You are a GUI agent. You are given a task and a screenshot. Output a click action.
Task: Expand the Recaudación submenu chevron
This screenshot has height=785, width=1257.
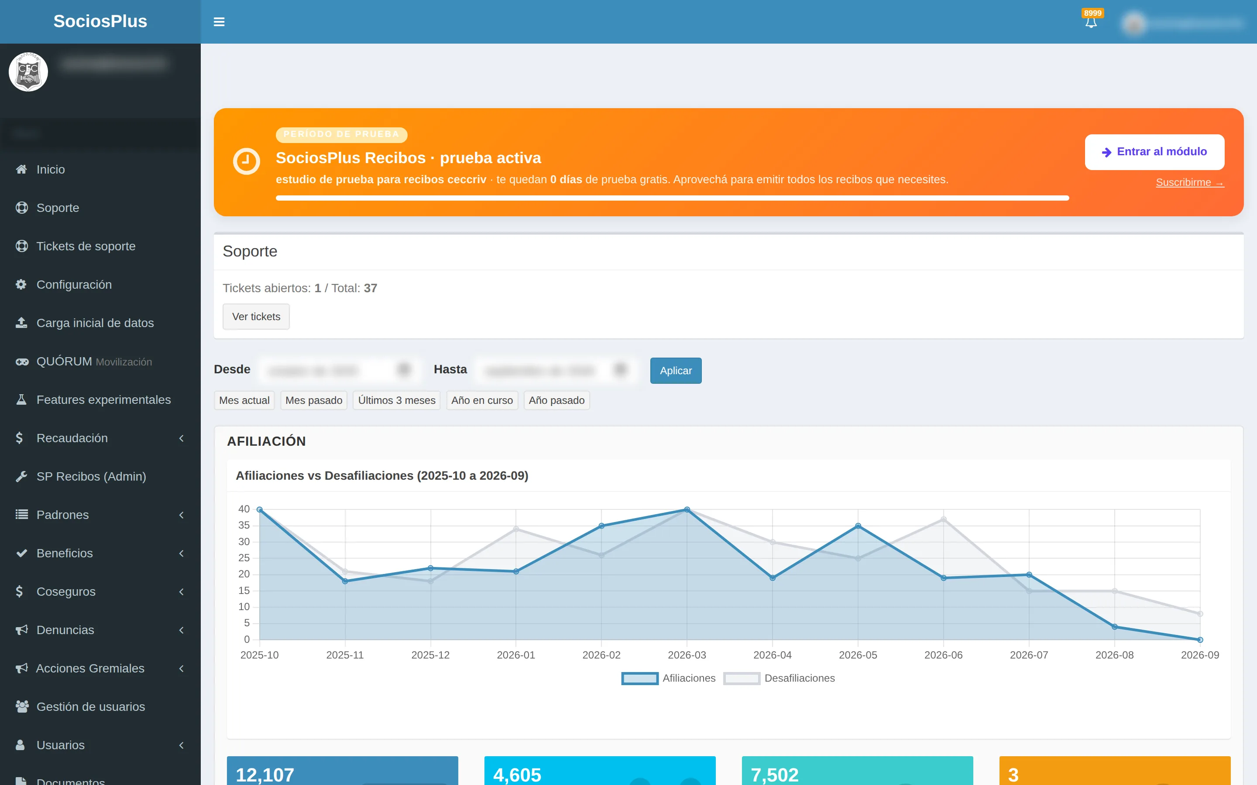(181, 438)
